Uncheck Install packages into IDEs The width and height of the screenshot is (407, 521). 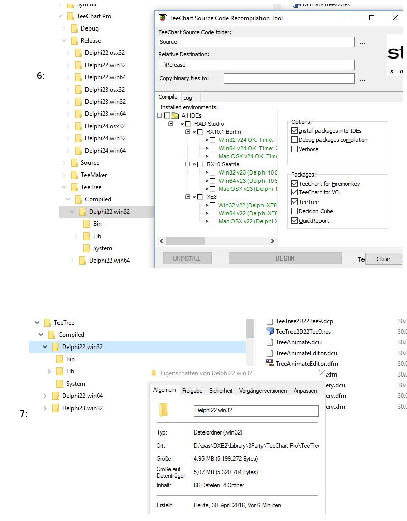(x=294, y=131)
